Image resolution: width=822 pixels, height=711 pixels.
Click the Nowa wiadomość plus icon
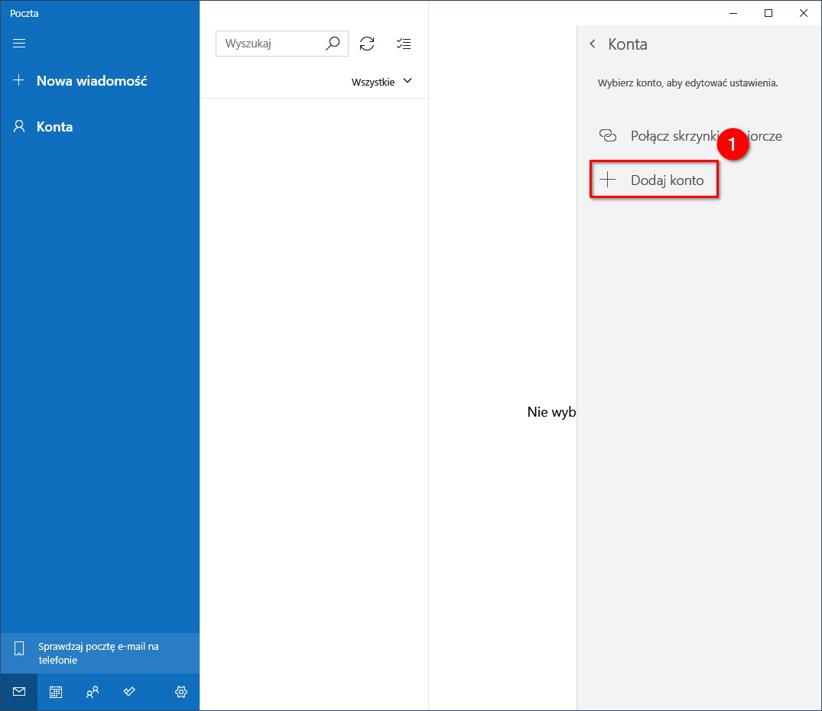(x=19, y=80)
